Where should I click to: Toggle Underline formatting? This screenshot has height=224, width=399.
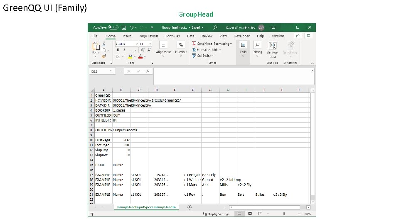click(130, 50)
